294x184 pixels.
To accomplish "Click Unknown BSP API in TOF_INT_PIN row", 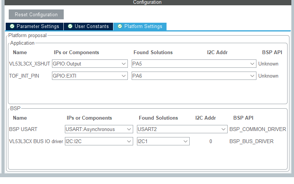I will tap(268, 76).
